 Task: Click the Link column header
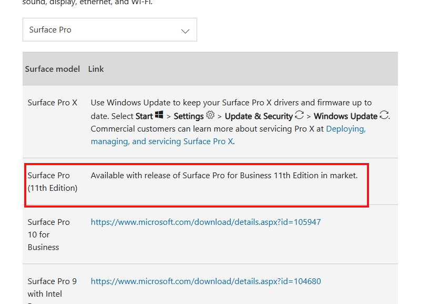[96, 69]
